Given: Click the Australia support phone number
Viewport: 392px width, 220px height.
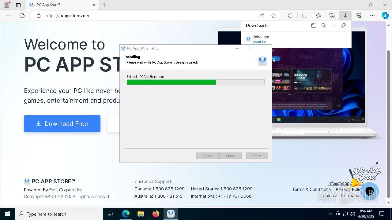Looking at the screenshot, I should (x=168, y=196).
